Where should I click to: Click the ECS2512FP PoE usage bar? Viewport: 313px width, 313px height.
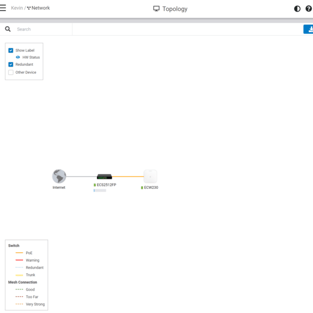coord(100,190)
